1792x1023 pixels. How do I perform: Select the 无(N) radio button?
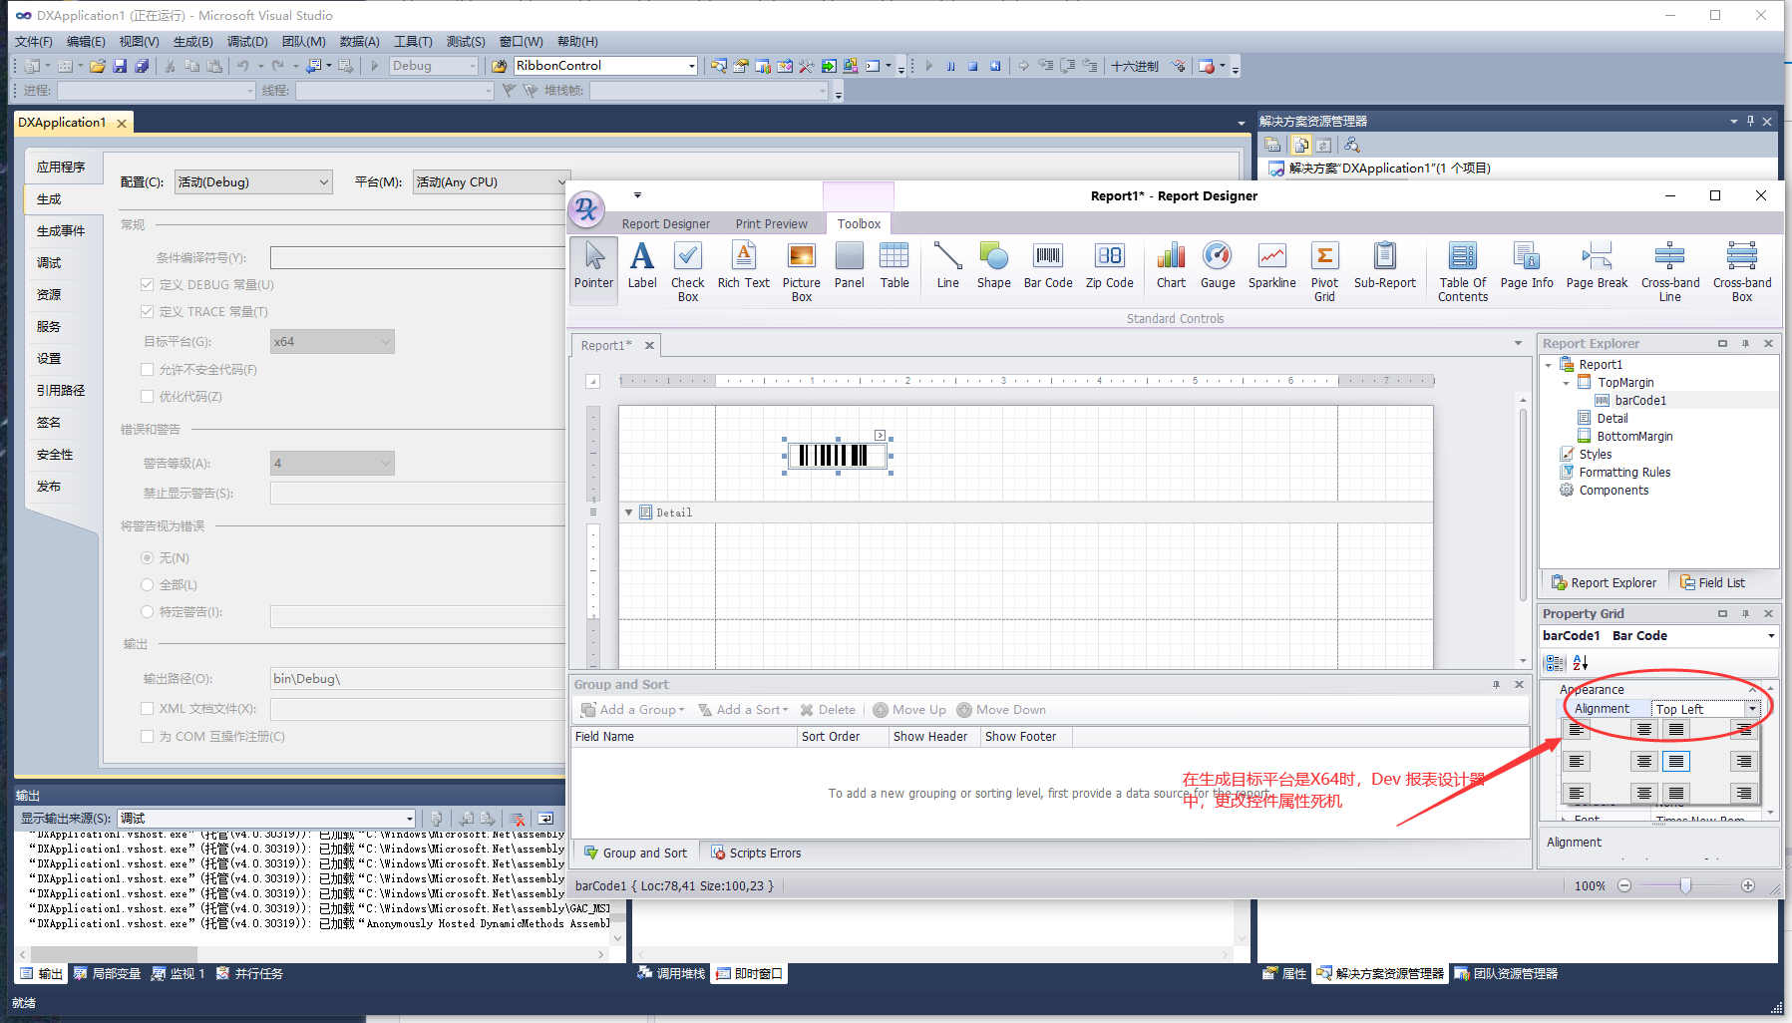(x=148, y=557)
